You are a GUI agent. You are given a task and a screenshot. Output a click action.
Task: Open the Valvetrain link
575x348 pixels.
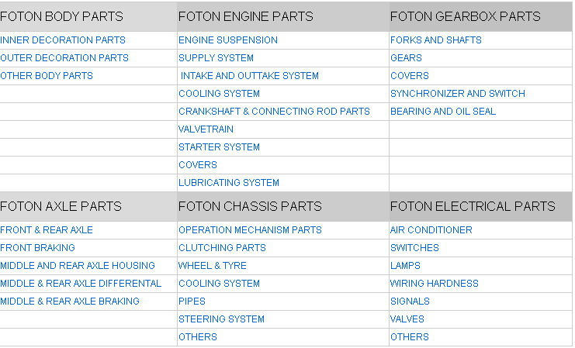pyautogui.click(x=206, y=129)
